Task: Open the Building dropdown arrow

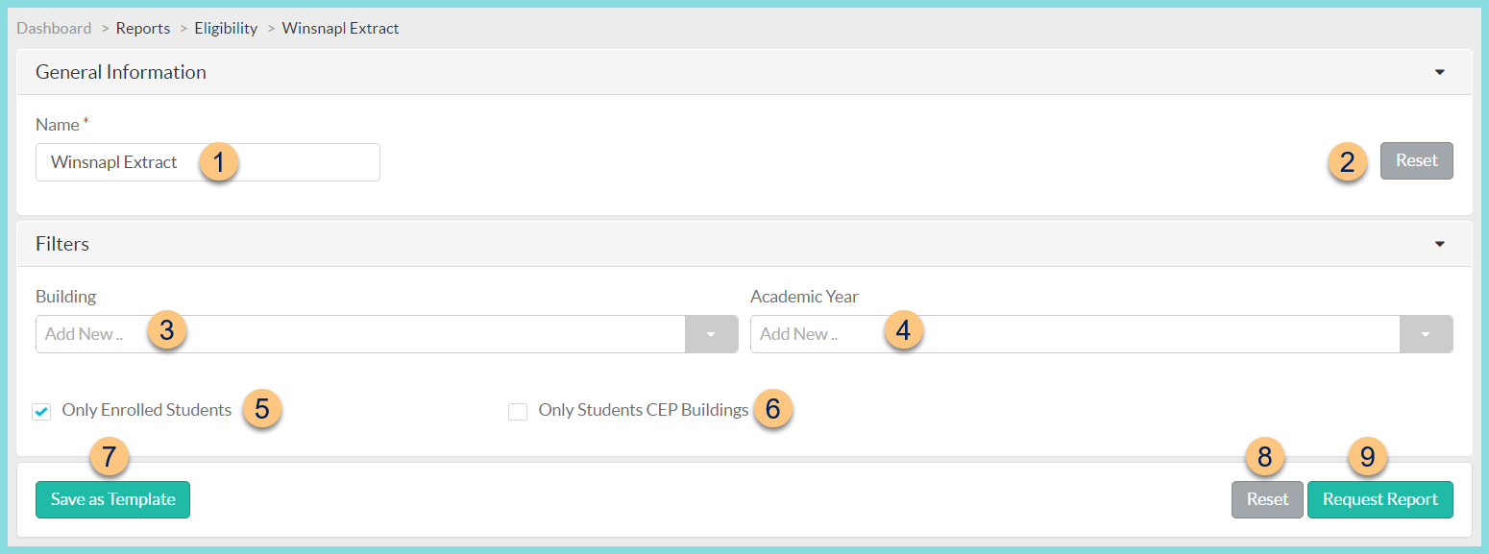Action: [711, 333]
